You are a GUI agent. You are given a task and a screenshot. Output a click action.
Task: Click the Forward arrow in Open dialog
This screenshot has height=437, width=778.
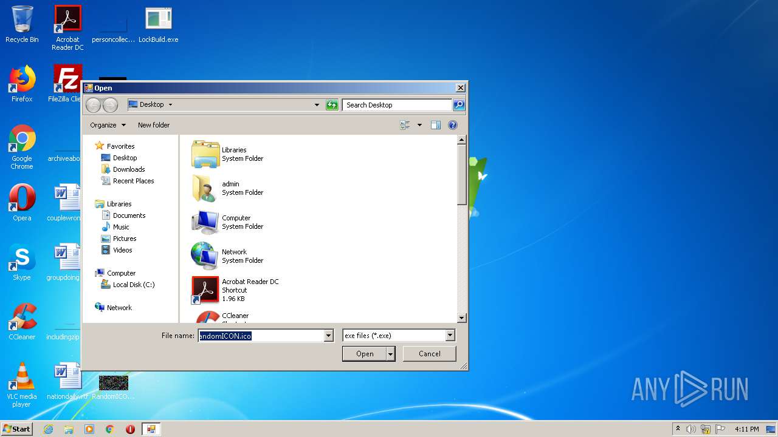(110, 105)
